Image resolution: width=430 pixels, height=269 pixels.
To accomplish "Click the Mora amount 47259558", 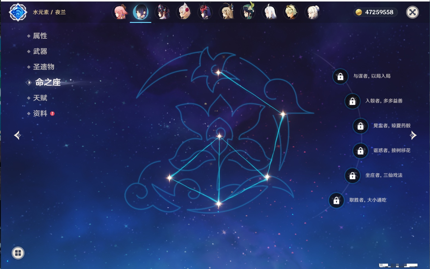I will 379,12.
